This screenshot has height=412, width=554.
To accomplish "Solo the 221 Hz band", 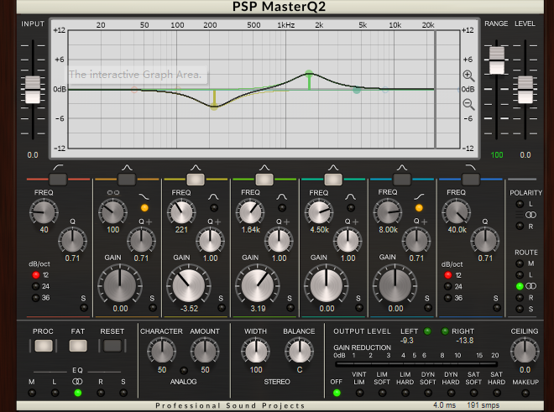I will tap(222, 308).
